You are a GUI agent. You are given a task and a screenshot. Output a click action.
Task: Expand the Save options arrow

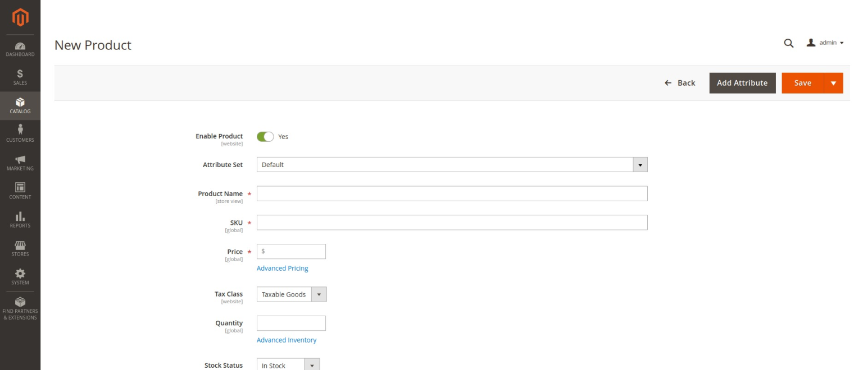[833, 83]
